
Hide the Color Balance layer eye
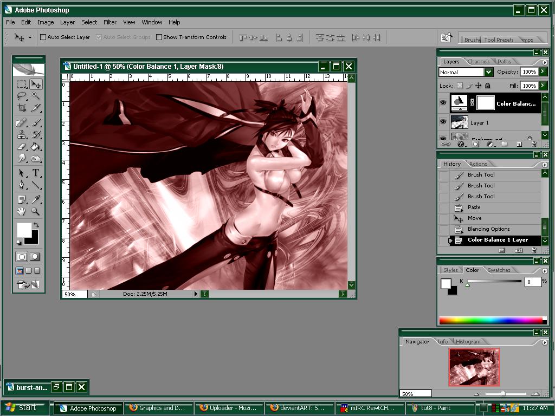[x=443, y=103]
